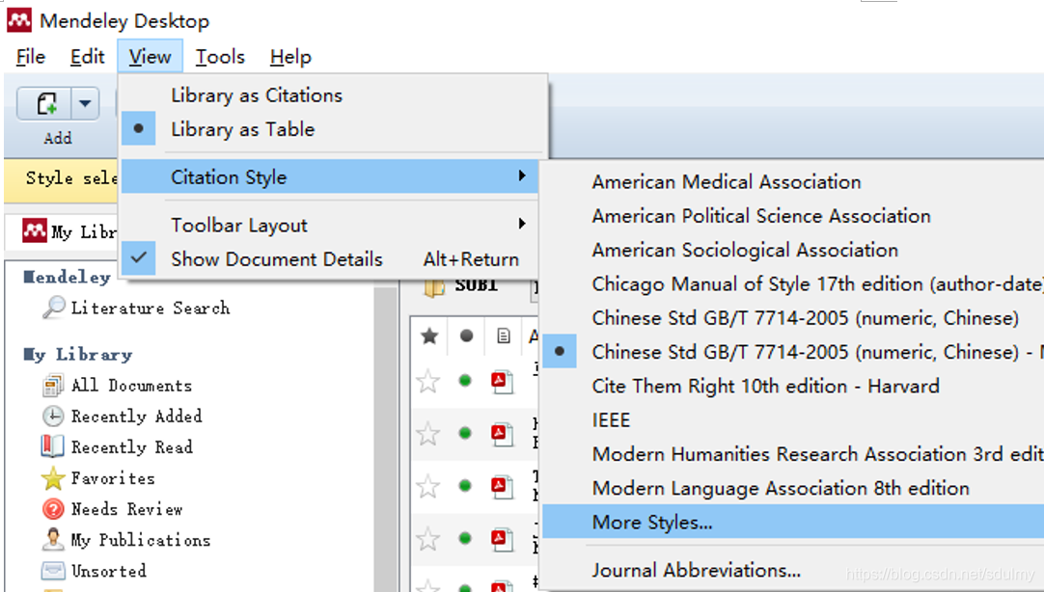Click the Recently Added clock icon

tap(53, 417)
